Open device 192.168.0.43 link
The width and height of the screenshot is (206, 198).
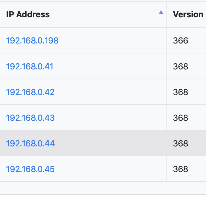pos(30,118)
